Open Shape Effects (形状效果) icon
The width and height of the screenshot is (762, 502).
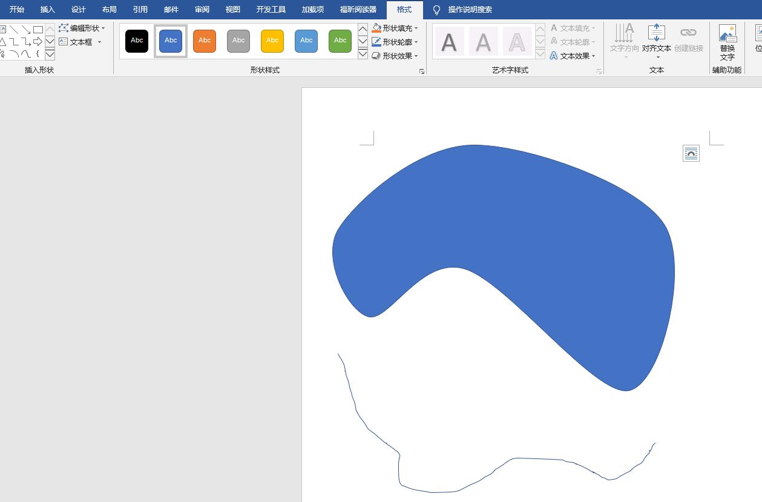point(376,56)
